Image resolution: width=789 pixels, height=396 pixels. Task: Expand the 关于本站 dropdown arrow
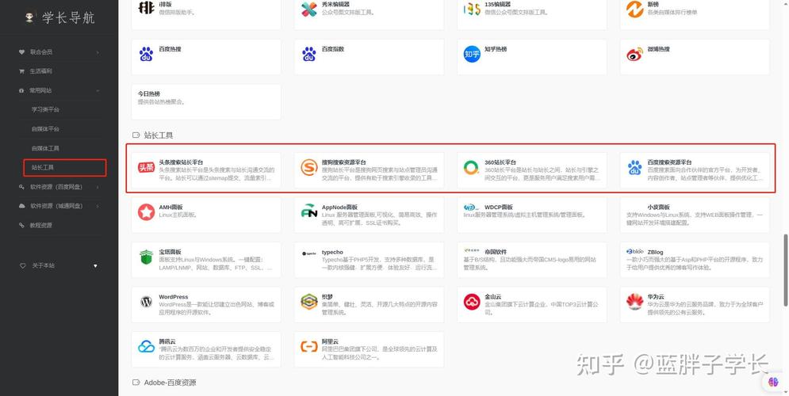(96, 265)
